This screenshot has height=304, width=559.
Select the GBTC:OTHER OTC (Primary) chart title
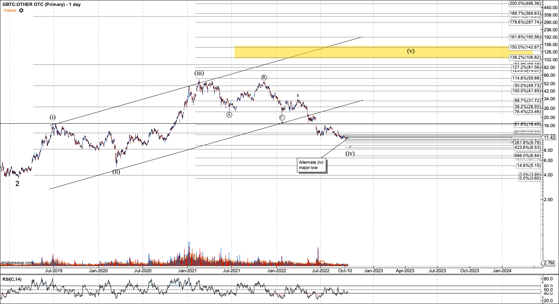click(42, 5)
